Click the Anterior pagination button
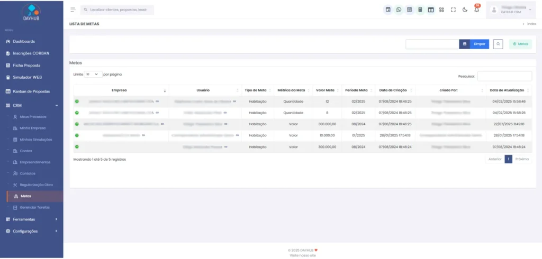The image size is (542, 259). click(495, 159)
